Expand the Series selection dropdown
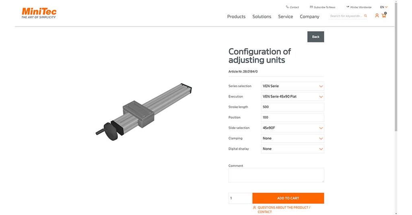The height and width of the screenshot is (215, 412). 292,86
